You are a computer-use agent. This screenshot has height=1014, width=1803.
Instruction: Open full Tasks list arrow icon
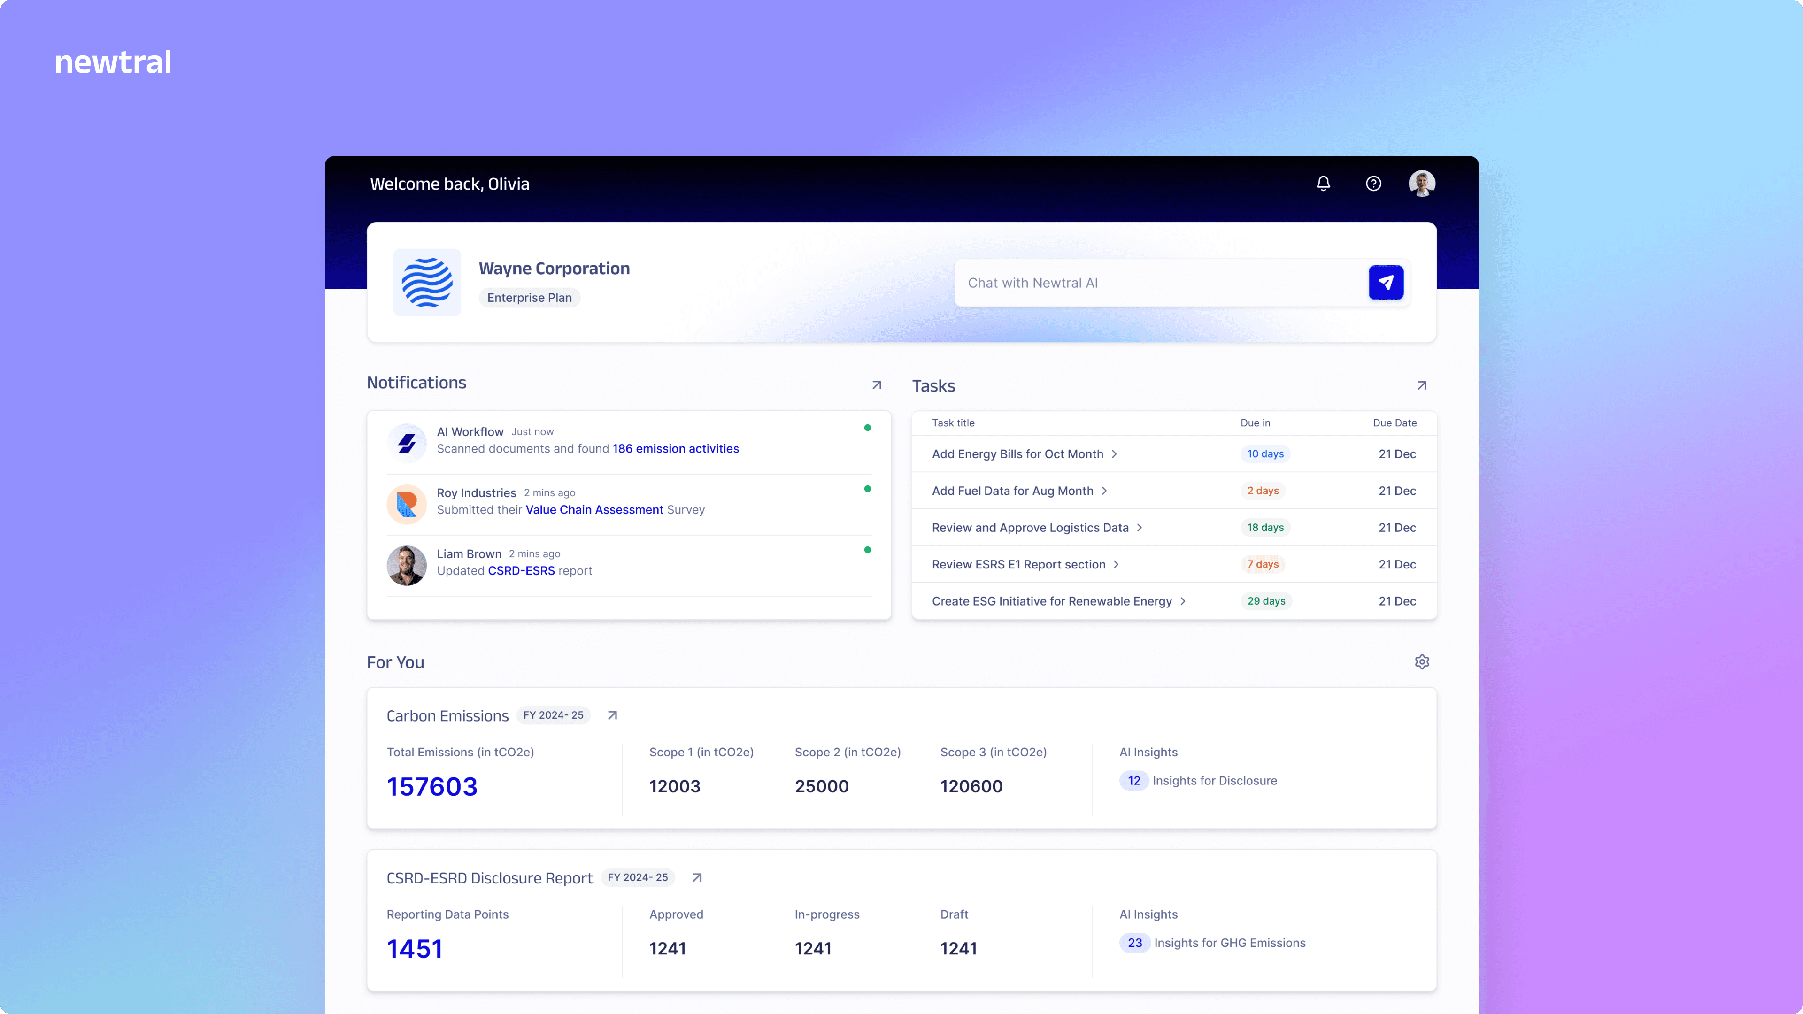(x=1422, y=385)
